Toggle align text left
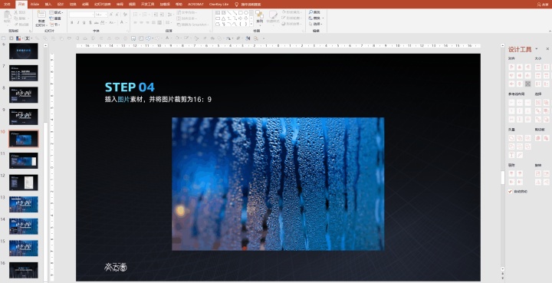The image size is (552, 283). coord(135,22)
